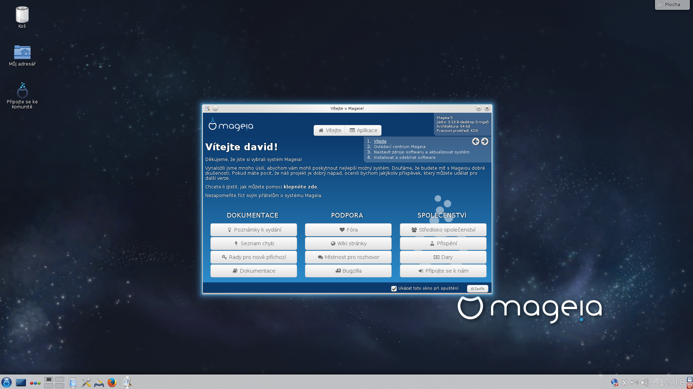Screen dimensions: 693x389
Task: Open Poznámky k vydání release notes
Action: [x=254, y=230]
